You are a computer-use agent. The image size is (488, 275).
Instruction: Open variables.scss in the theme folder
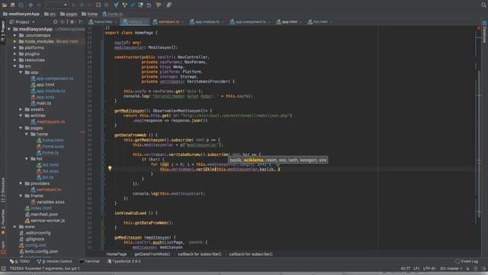point(50,202)
